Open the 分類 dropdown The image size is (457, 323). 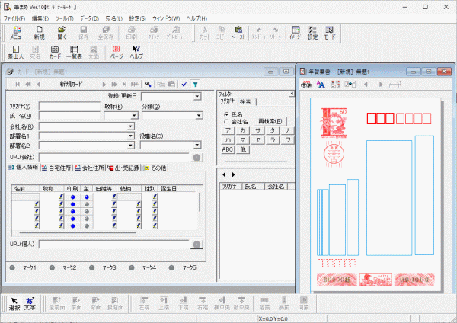coord(199,116)
